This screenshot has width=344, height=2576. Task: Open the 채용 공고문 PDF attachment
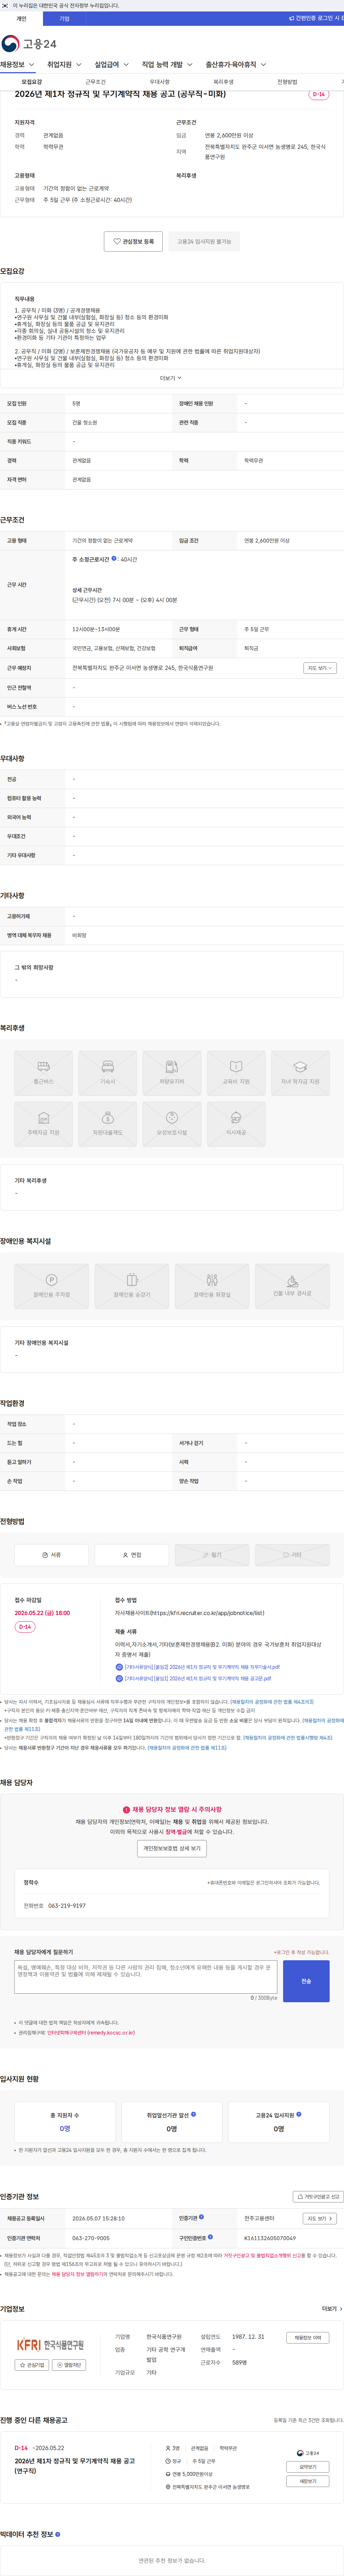194,1679
